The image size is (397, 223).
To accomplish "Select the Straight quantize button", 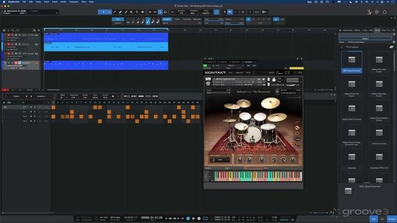I will tap(167, 19).
